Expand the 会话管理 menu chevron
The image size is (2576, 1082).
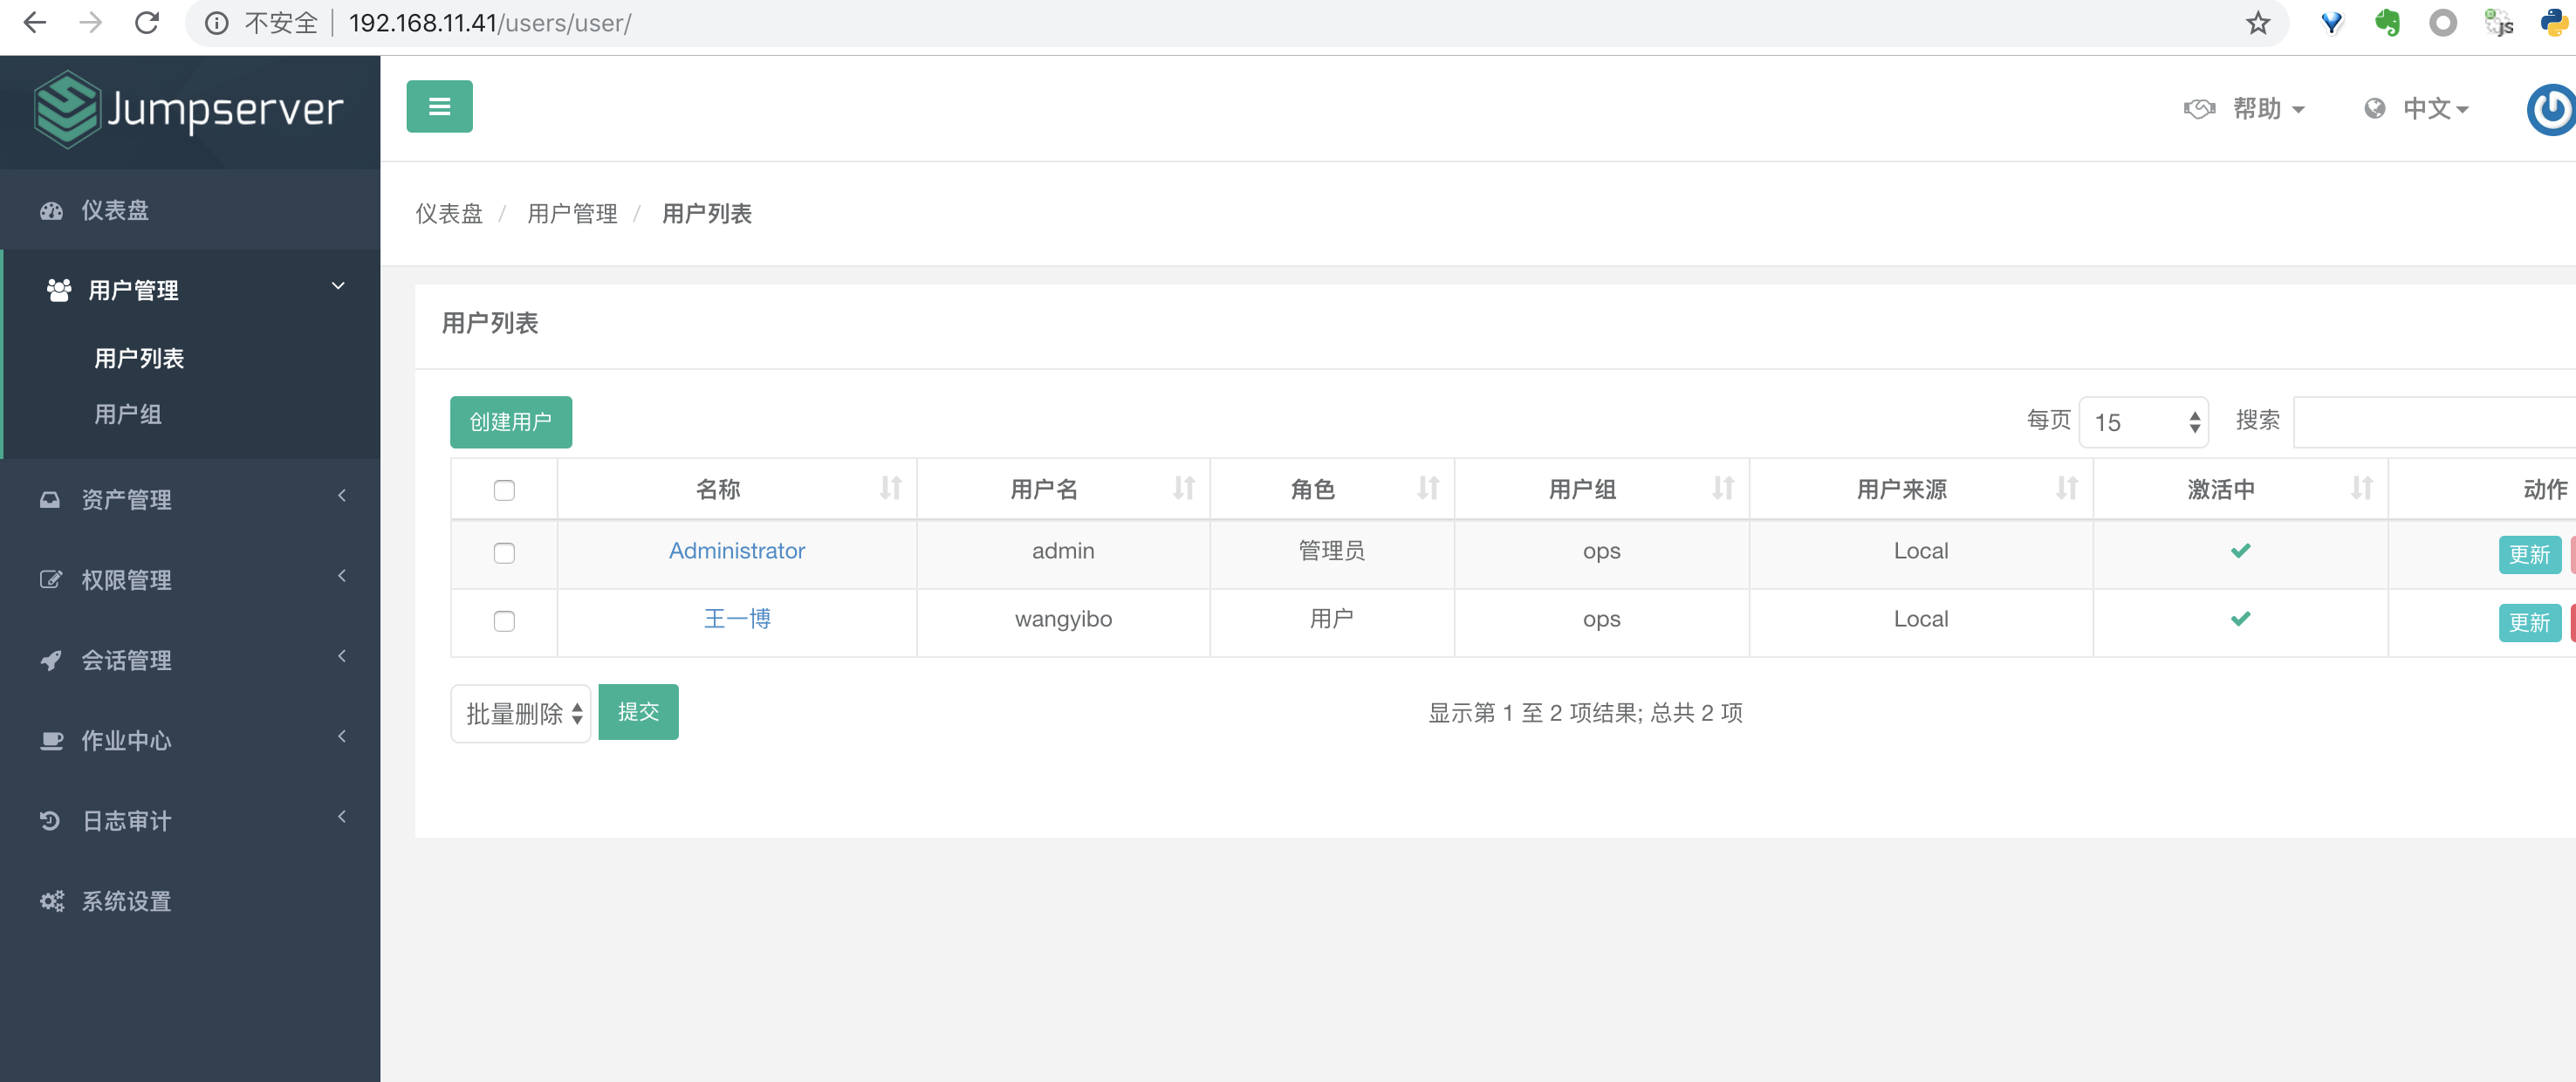[x=342, y=655]
